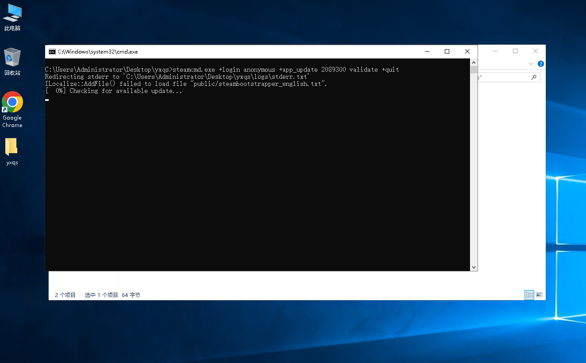Image resolution: width=586 pixels, height=363 pixels.
Task: Close the cmd.exe console window
Action: click(x=467, y=51)
